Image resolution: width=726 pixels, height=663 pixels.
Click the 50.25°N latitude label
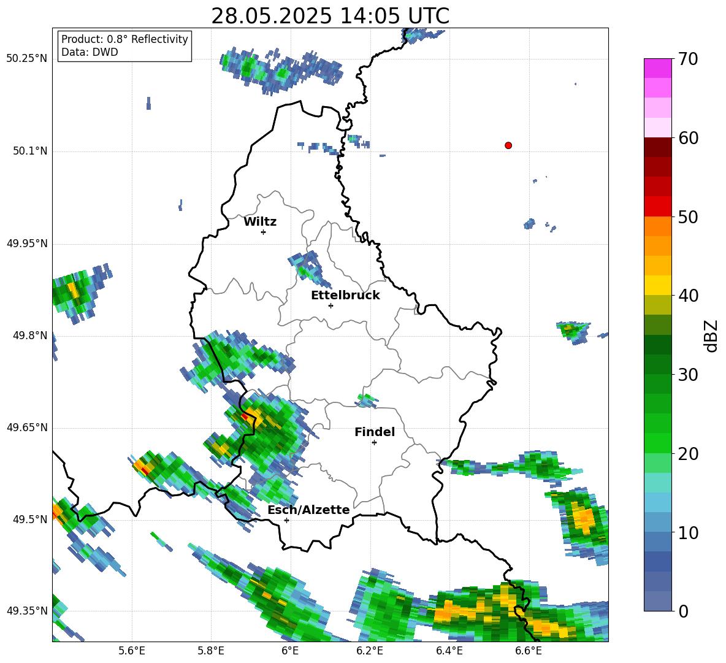coord(27,59)
